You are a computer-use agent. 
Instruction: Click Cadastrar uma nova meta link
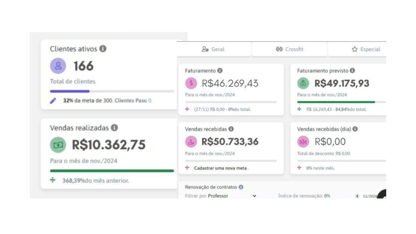(221, 168)
